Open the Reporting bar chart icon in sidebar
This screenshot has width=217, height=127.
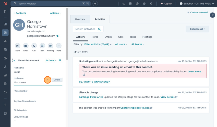coord(5,75)
